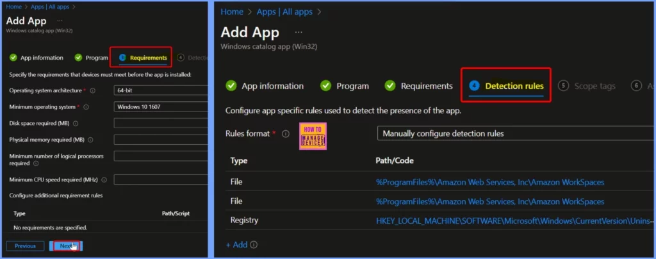Open ellipsis menu beside Add App in left window
656x259 pixels.
[60, 21]
